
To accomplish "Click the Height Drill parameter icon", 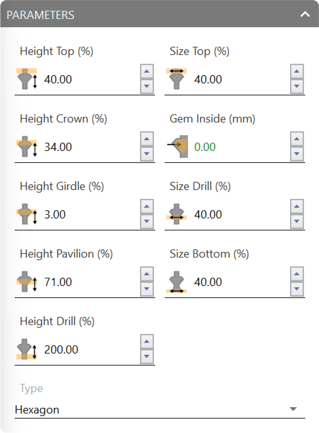I will point(26,349).
